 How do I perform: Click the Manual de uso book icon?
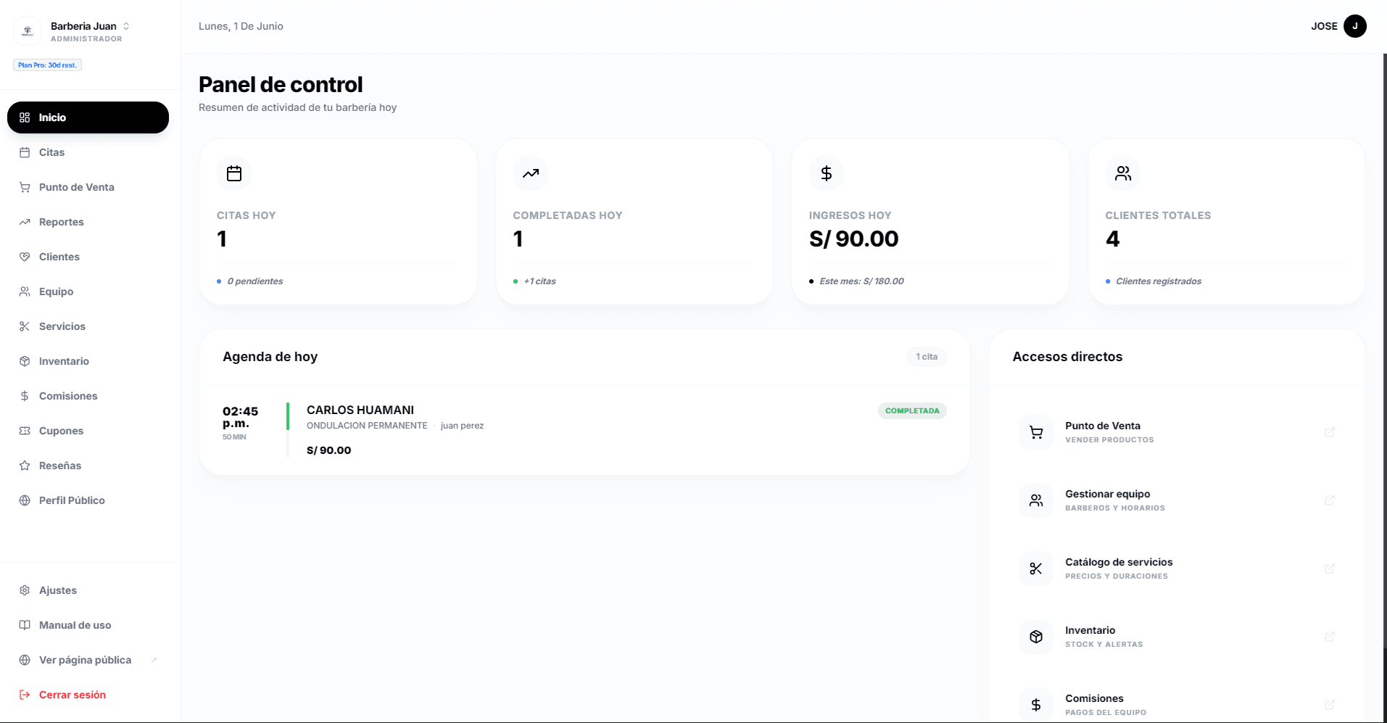coord(25,625)
